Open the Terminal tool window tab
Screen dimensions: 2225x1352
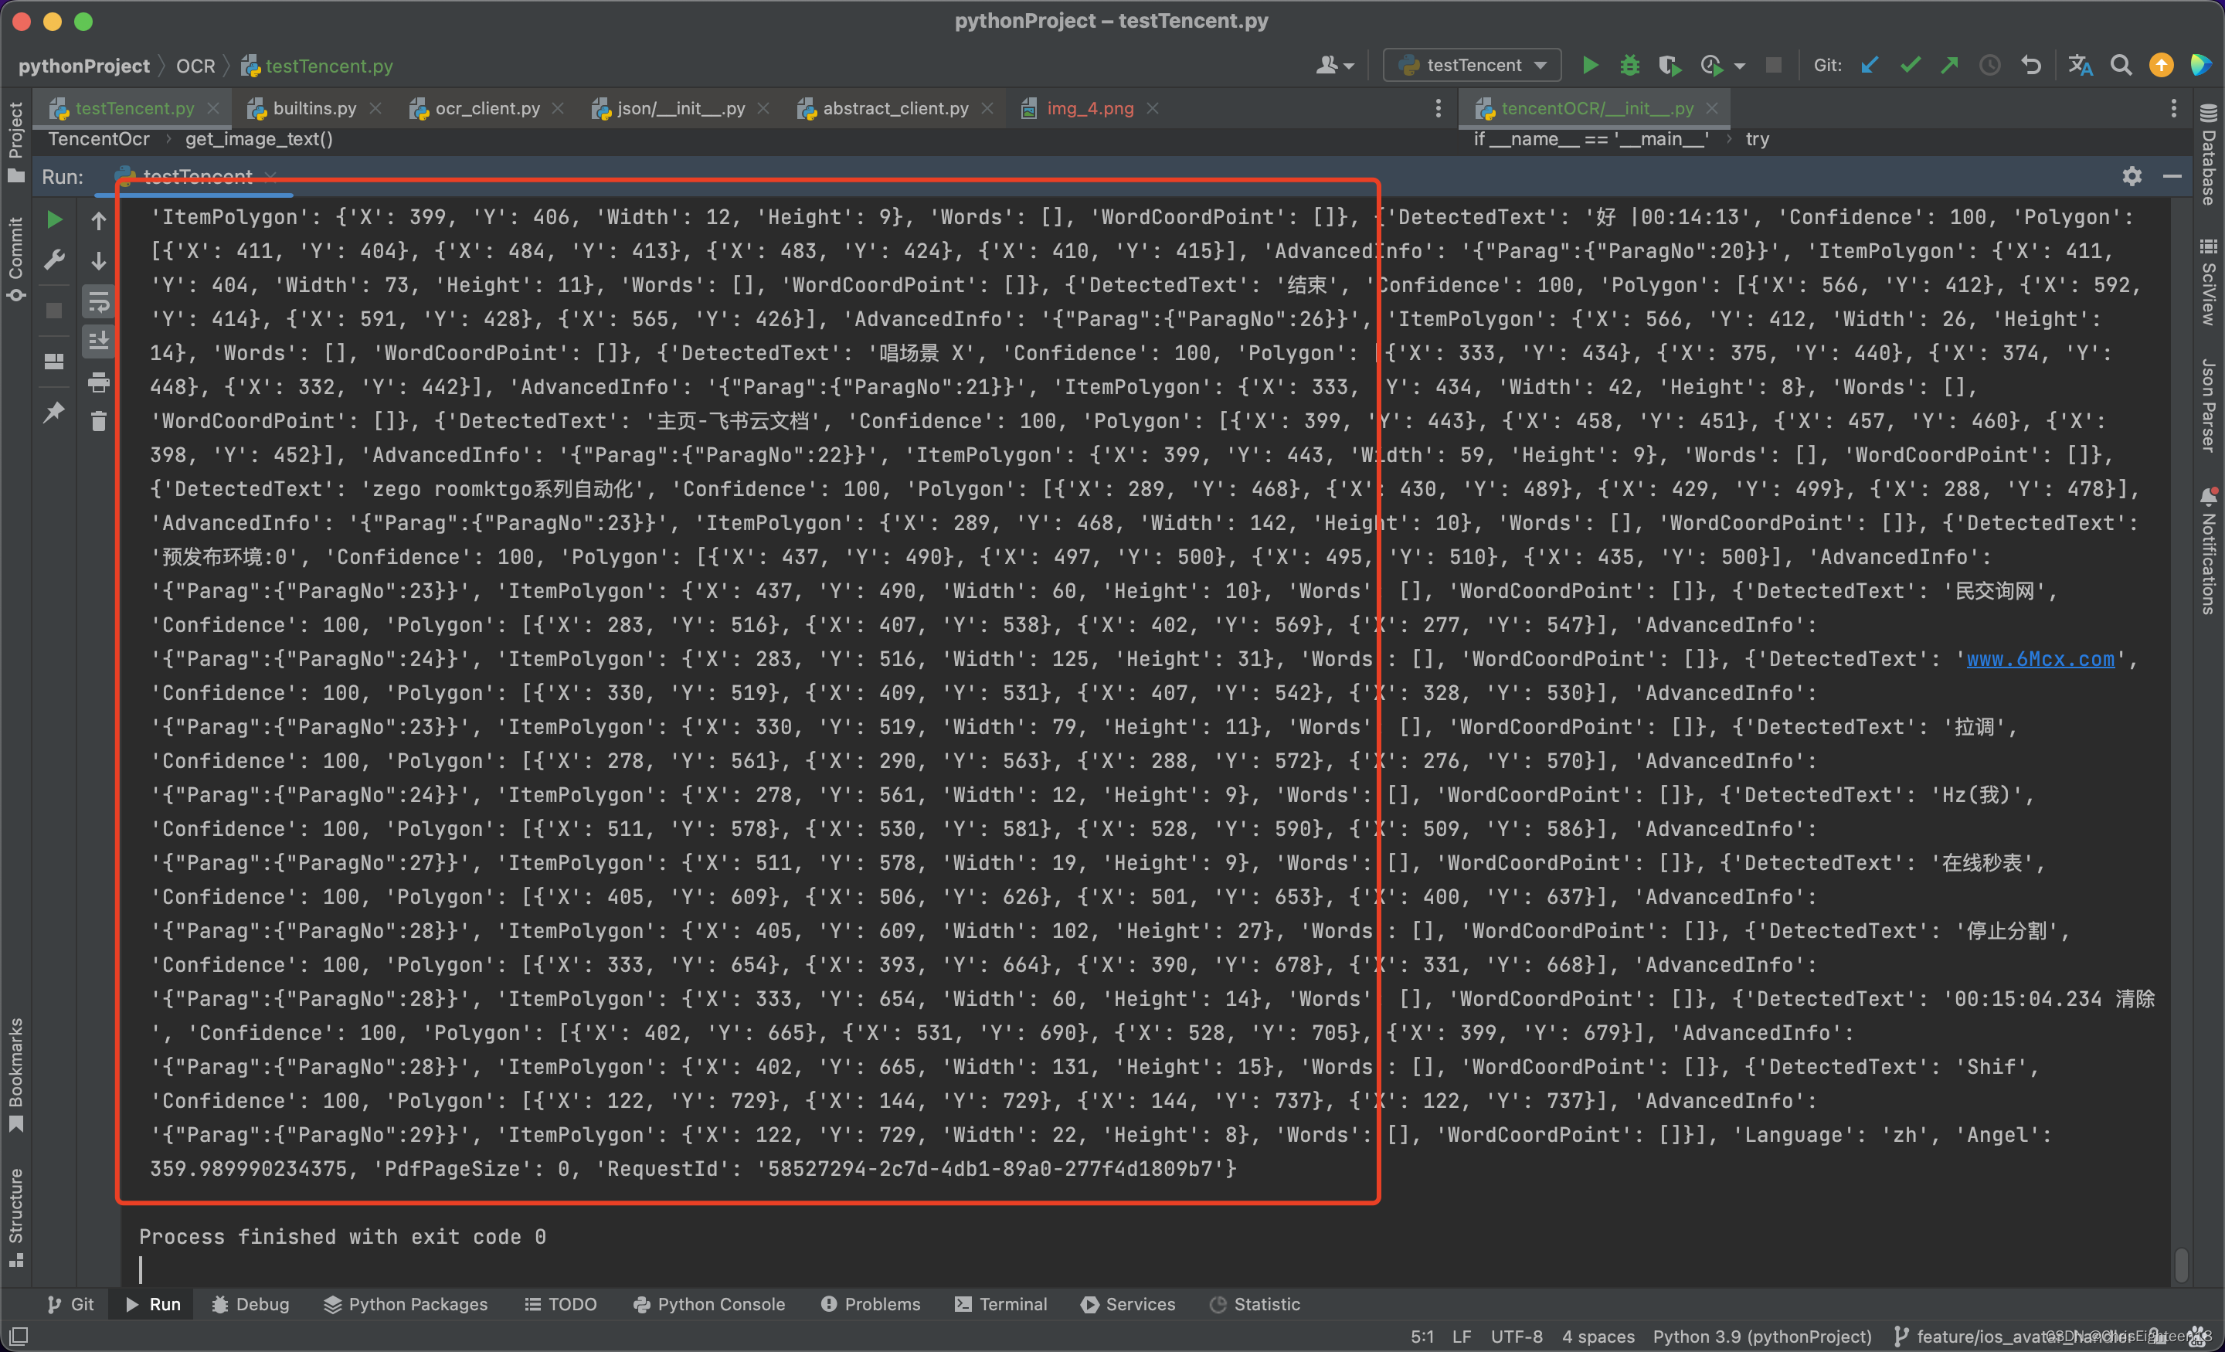click(x=1000, y=1303)
